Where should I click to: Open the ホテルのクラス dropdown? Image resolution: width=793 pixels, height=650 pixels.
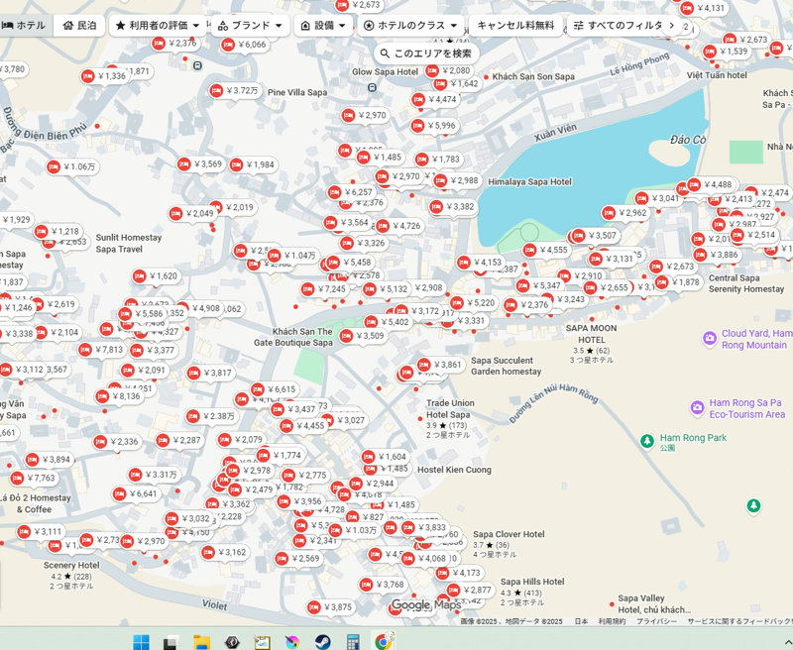[x=410, y=25]
